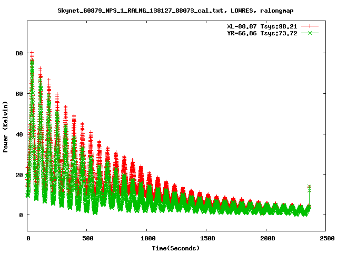Click the green YR legend line sample

310,33
